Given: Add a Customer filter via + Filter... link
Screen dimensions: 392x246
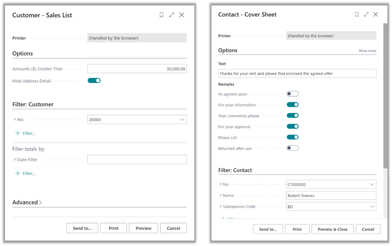Looking at the screenshot, I should coord(25,133).
